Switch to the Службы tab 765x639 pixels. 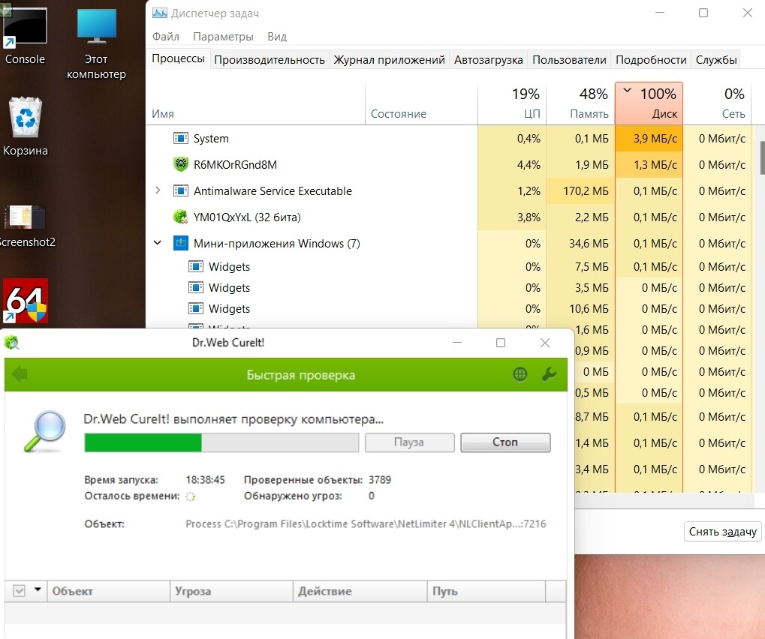point(715,59)
